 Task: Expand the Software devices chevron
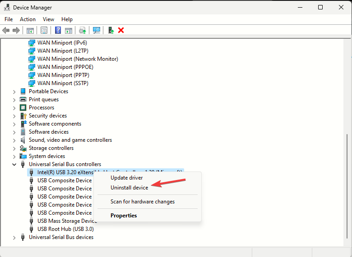[14, 132]
